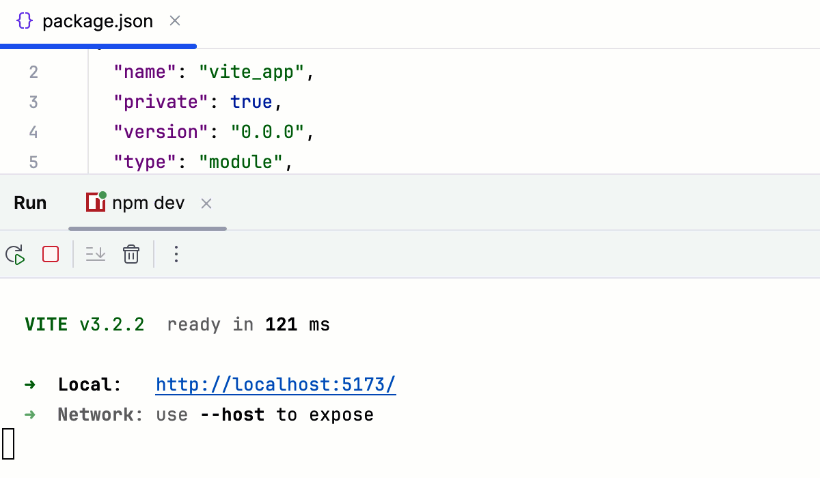
Task: Clear console output with trash icon
Action: click(131, 255)
